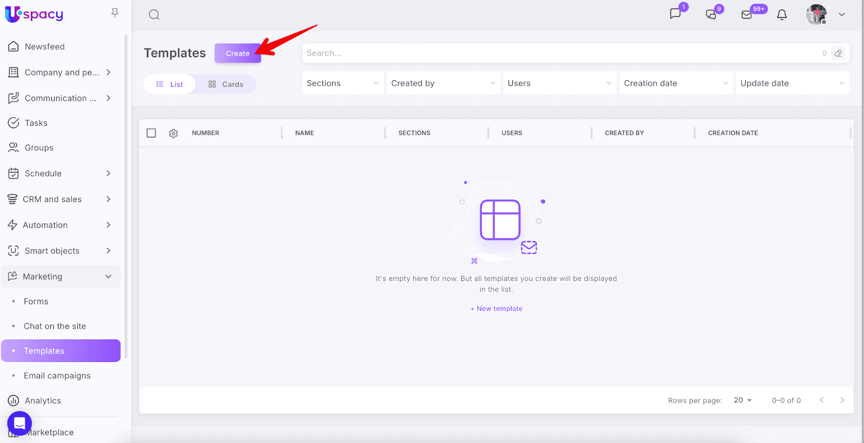
Task: Open the support chat bubble widget
Action: [19, 424]
